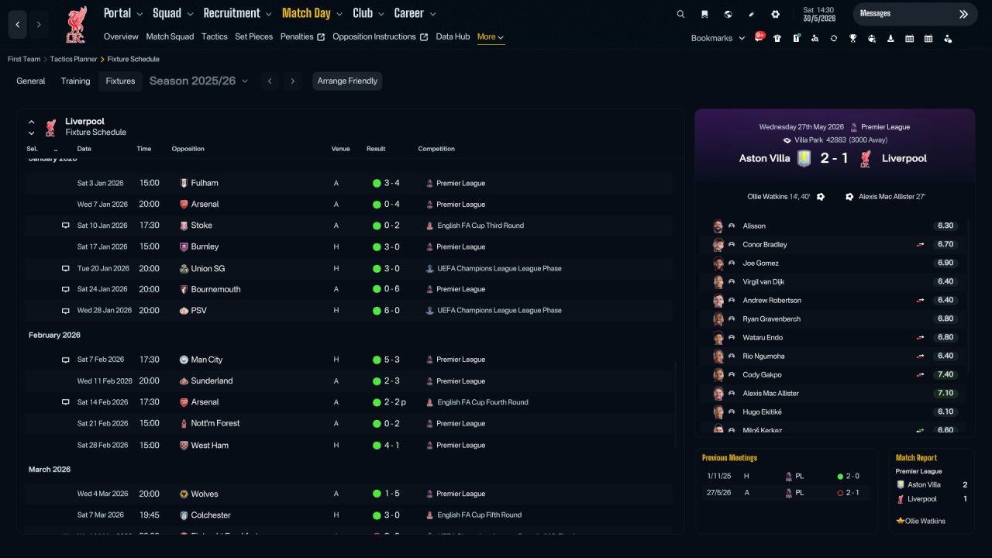Click the circular arrows transfer bookmark icon
The width and height of the screenshot is (992, 558).
(x=834, y=38)
